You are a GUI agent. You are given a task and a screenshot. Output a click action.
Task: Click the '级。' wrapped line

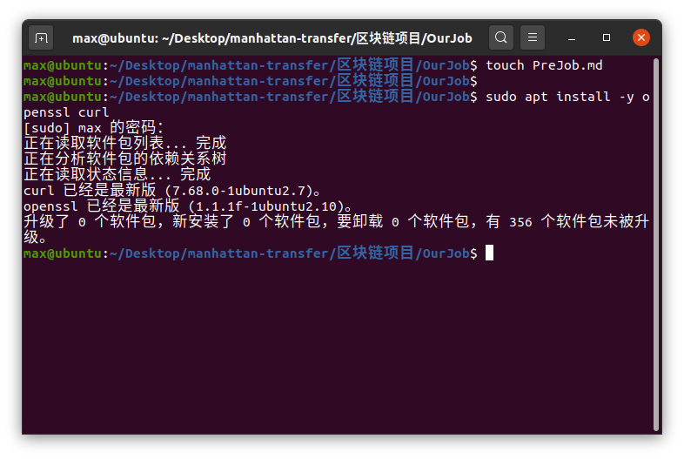35,238
